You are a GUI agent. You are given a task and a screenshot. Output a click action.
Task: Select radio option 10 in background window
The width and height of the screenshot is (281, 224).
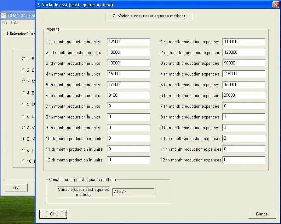point(23,161)
